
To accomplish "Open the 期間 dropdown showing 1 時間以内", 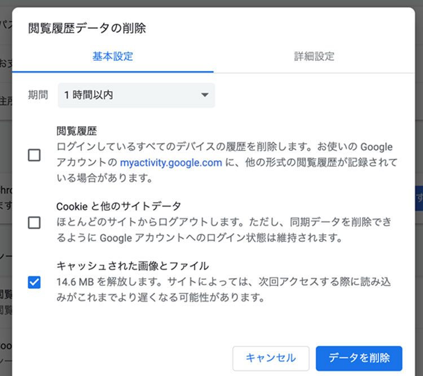I will coord(136,95).
